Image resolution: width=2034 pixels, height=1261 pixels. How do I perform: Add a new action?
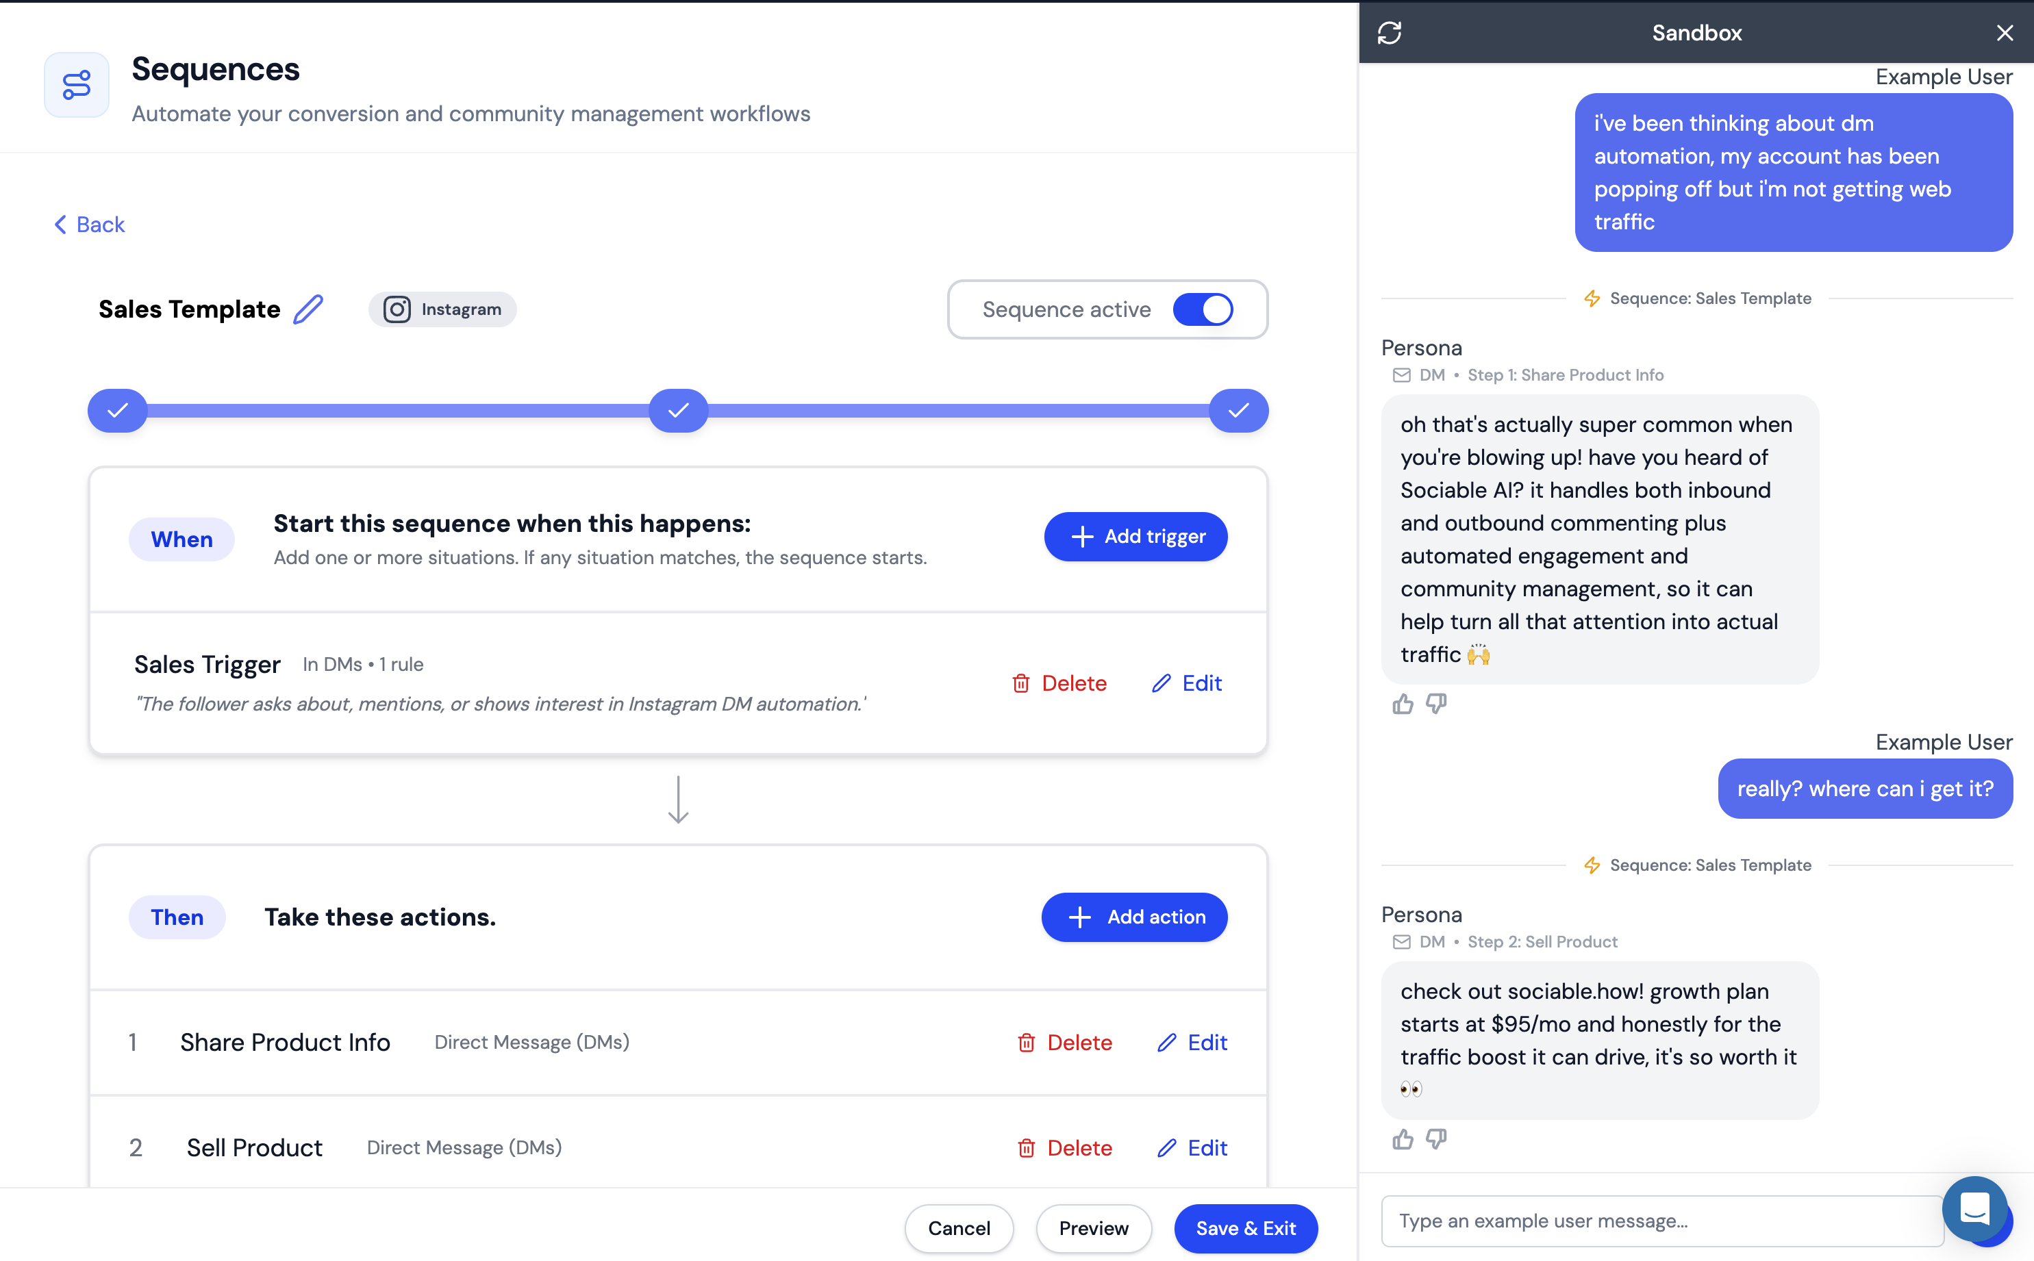1134,917
